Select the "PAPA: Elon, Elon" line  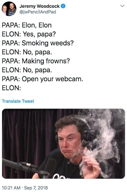click(x=27, y=25)
